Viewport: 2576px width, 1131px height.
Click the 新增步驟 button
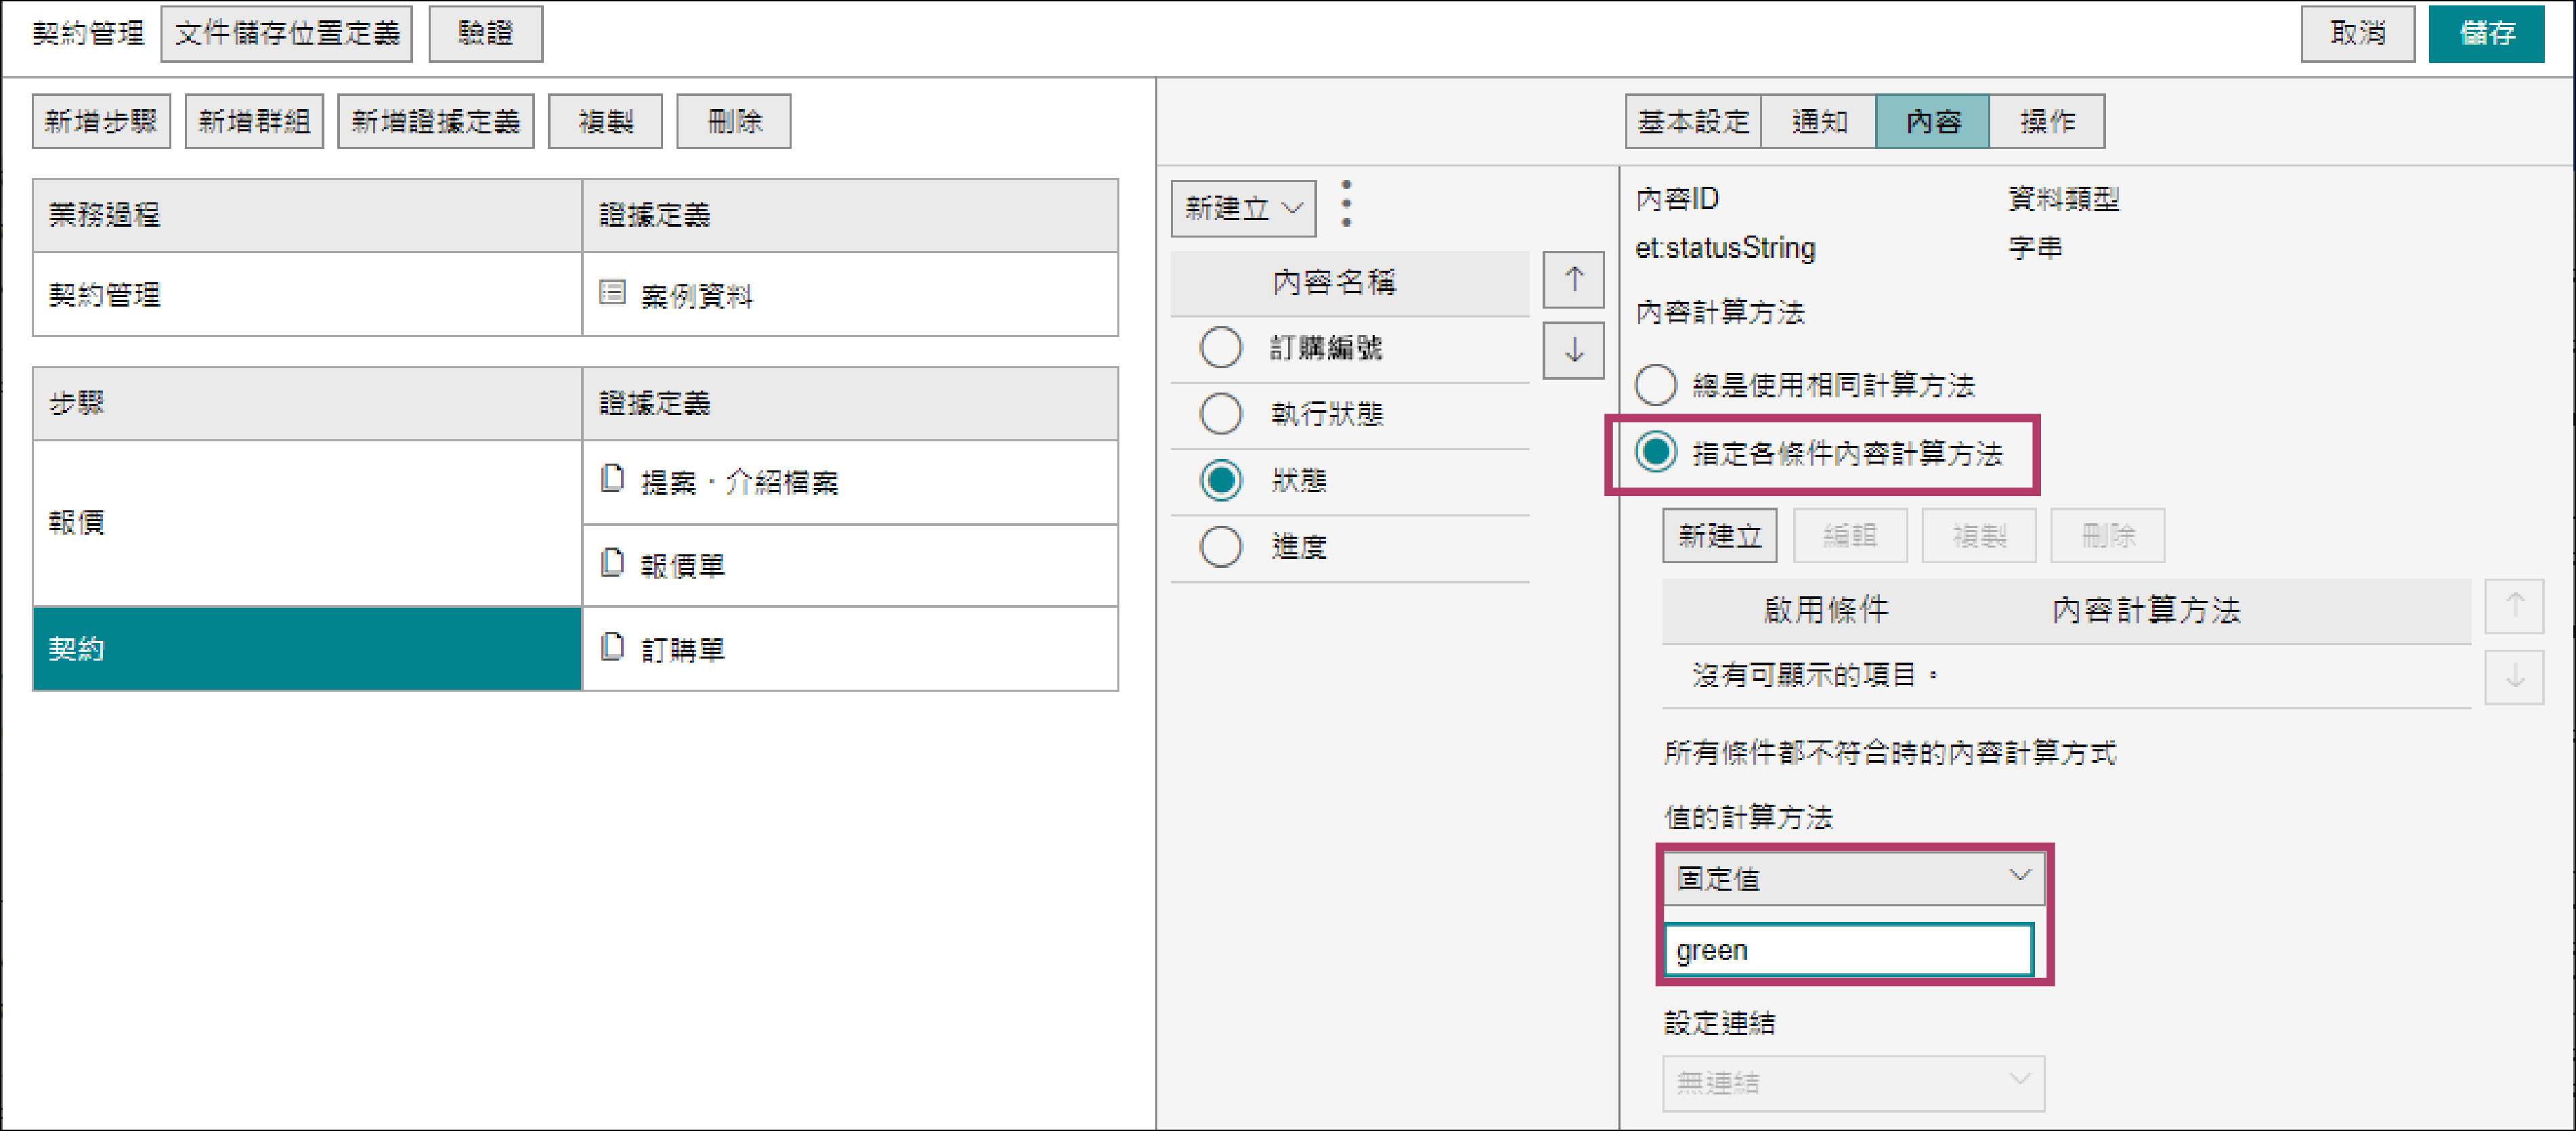[101, 122]
